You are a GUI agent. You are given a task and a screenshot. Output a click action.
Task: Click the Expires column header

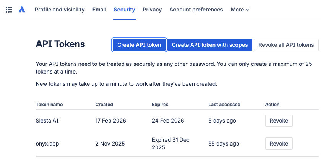[x=160, y=104]
